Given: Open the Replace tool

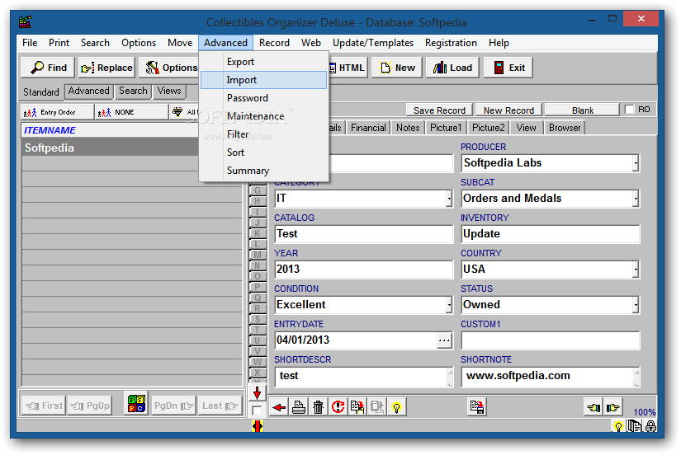Looking at the screenshot, I should (x=106, y=68).
